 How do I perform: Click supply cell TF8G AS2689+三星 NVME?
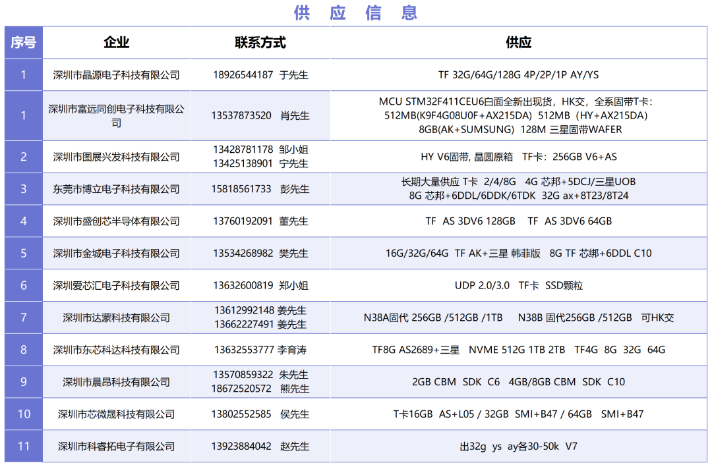[519, 350]
